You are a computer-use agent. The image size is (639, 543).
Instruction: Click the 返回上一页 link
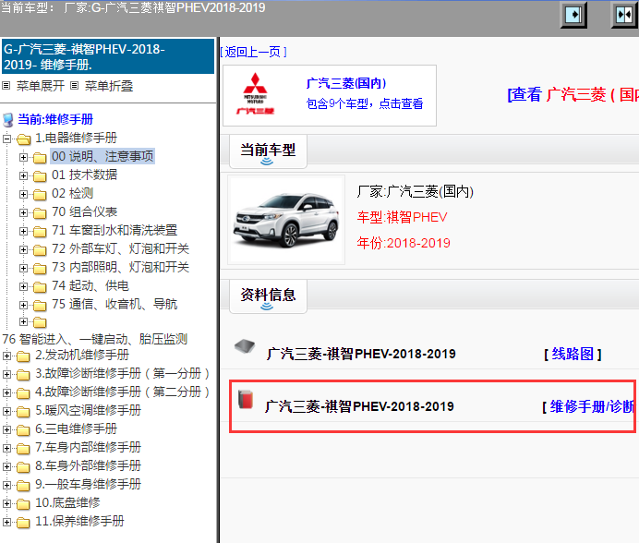[x=253, y=52]
